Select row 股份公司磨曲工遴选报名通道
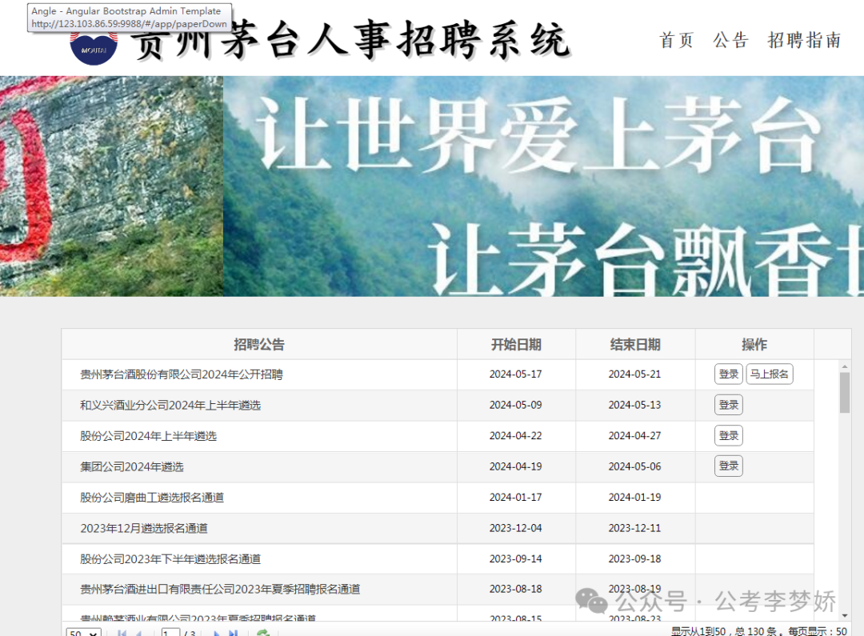The image size is (864, 636). tap(438, 498)
